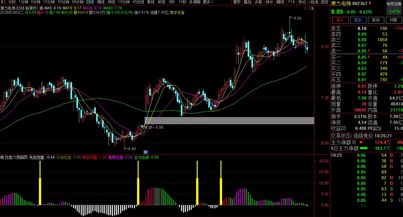This screenshot has height=217, width=403.
Task: Click the 专用设备 sector box
Action: tap(394, 4)
